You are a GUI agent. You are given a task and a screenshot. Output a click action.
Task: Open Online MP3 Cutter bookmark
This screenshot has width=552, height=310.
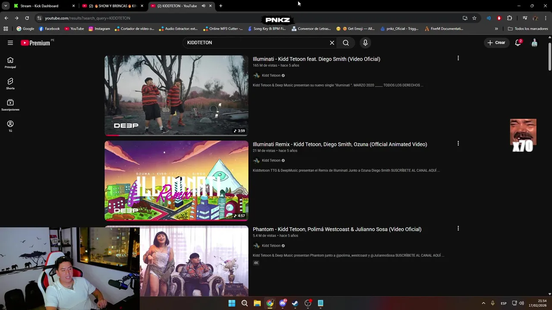(223, 29)
